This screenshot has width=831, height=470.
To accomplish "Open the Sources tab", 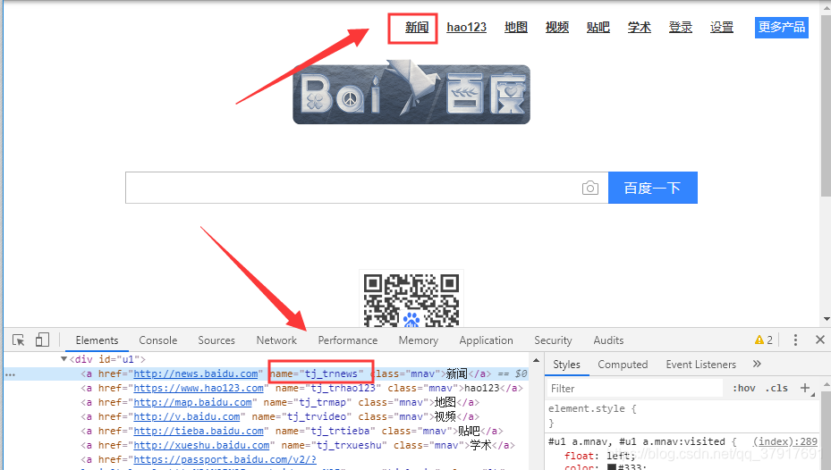I will coord(216,340).
